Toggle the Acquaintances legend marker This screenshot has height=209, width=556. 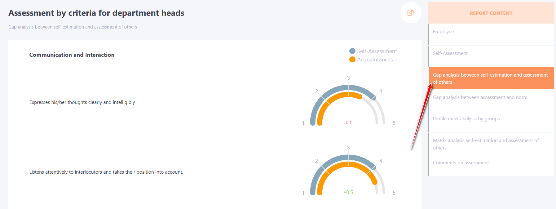pyautogui.click(x=352, y=60)
